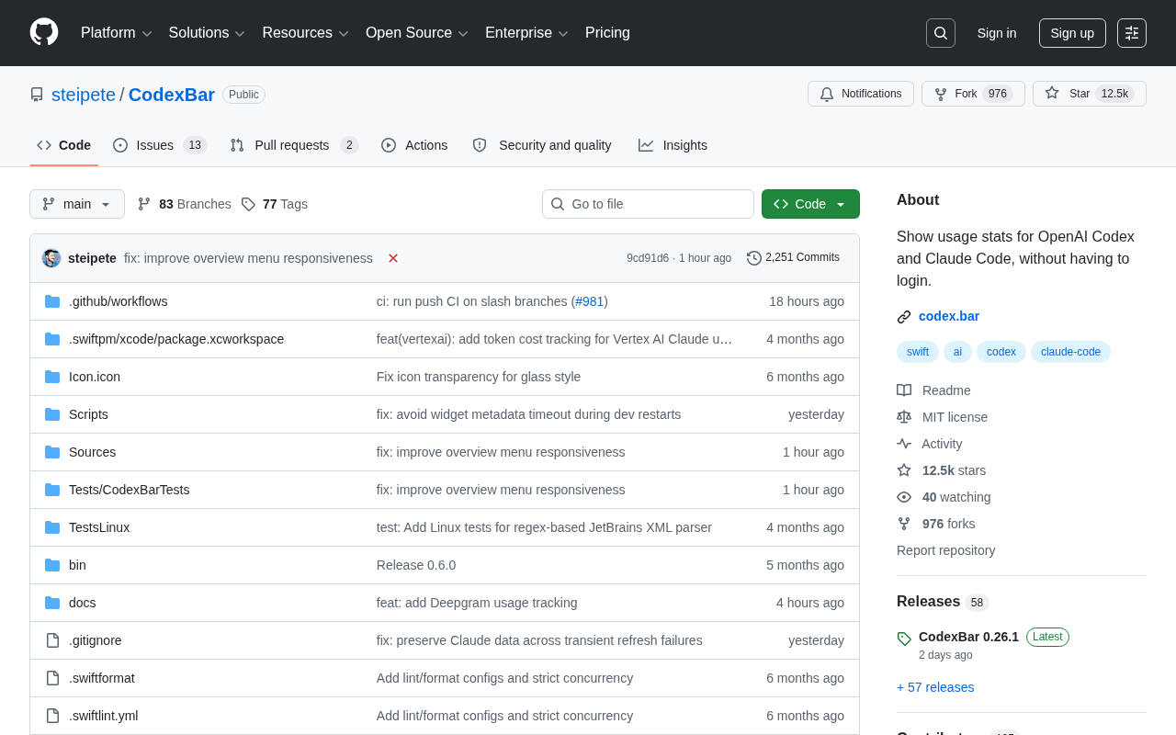Open the green Code dropdown button
Viewport: 1176px width, 735px height.
[x=810, y=204]
